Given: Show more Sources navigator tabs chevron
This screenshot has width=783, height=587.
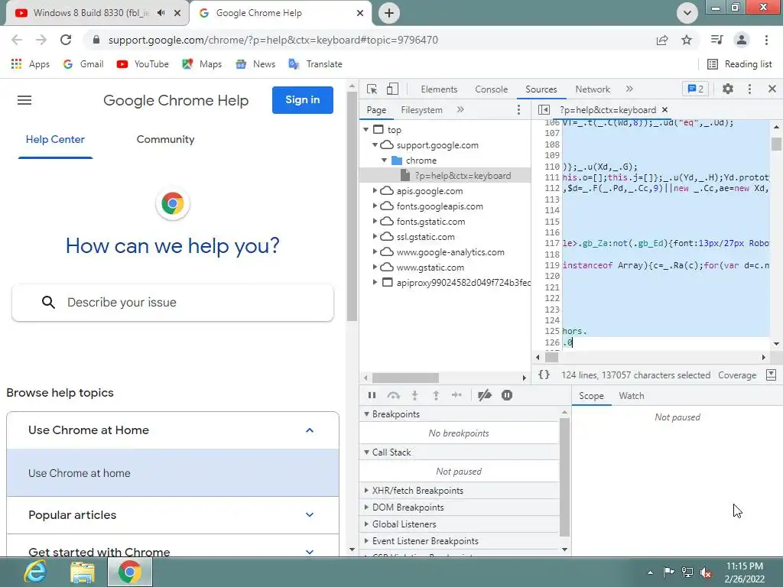Looking at the screenshot, I should (x=460, y=109).
